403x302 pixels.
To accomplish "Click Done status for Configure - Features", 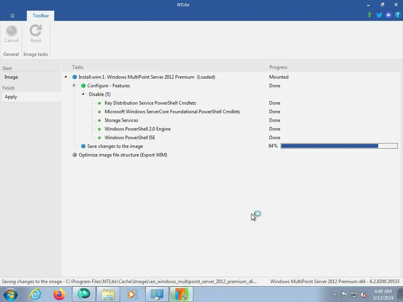I will point(274,86).
